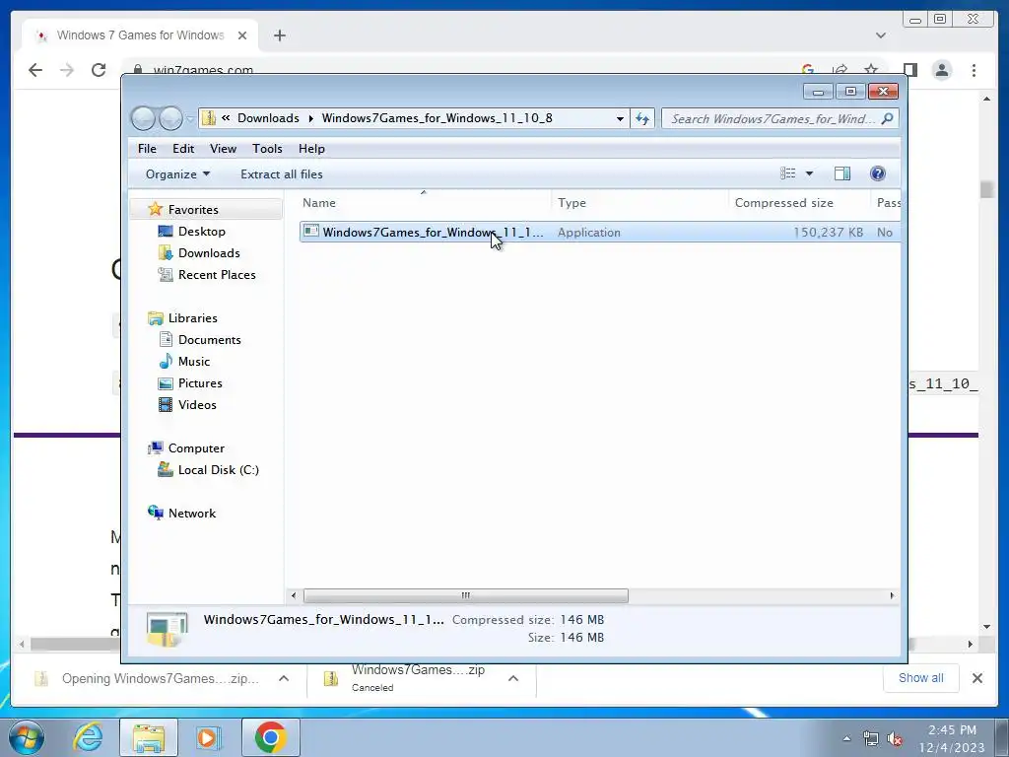Sort by the Compressed size column header

(783, 203)
